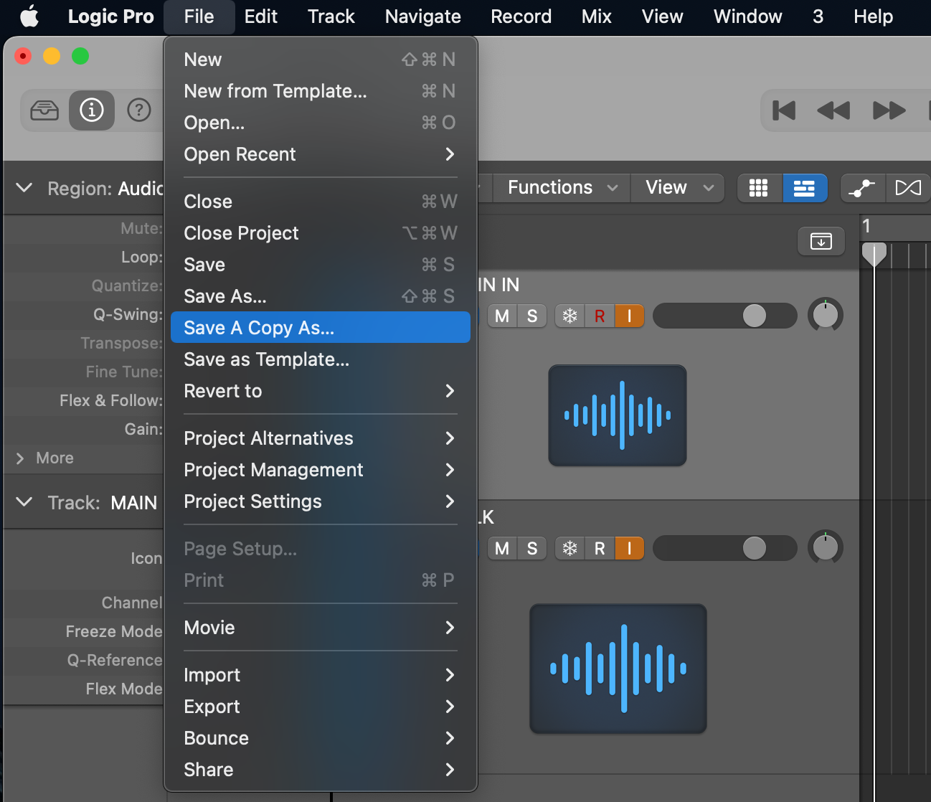
Task: Expand the Project Settings submenu
Action: 321,501
